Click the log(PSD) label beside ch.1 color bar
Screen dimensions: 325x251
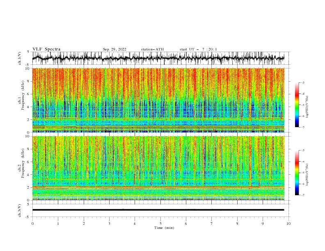coord(307,107)
